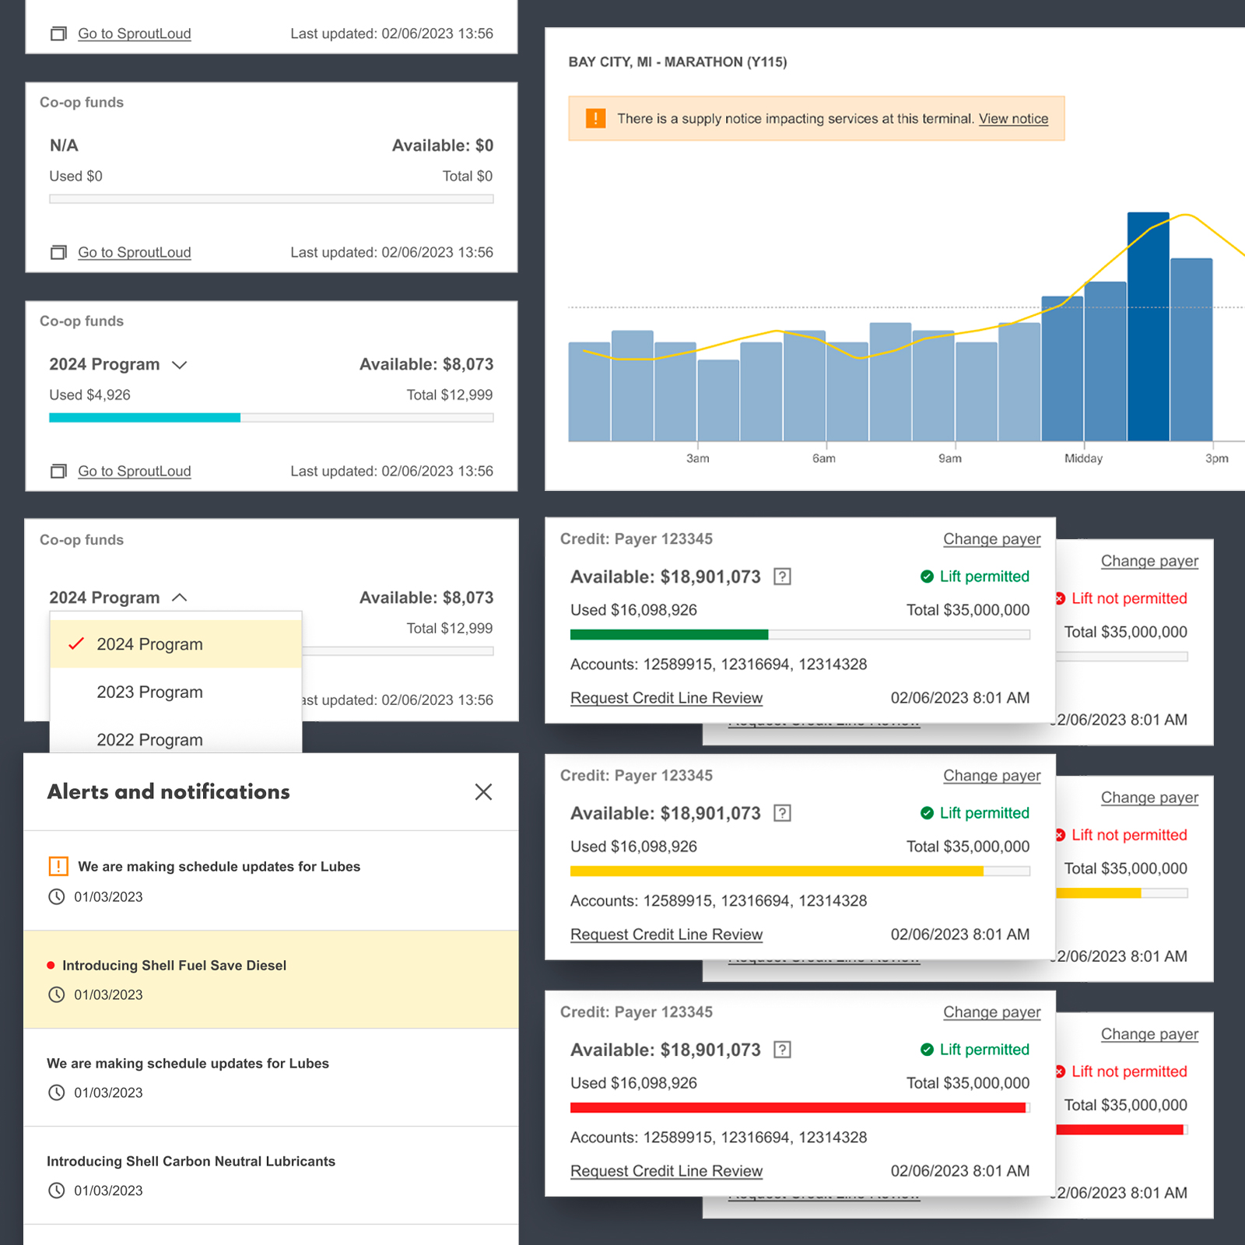Collapse the open 2024 Program dropdown

(x=179, y=598)
